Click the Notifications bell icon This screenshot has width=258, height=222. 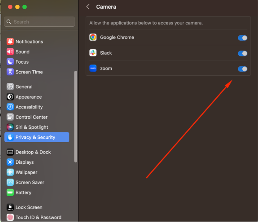(10, 42)
